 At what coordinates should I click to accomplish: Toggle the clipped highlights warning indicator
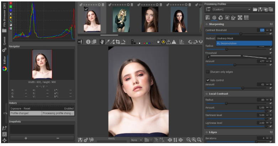pos(174,42)
